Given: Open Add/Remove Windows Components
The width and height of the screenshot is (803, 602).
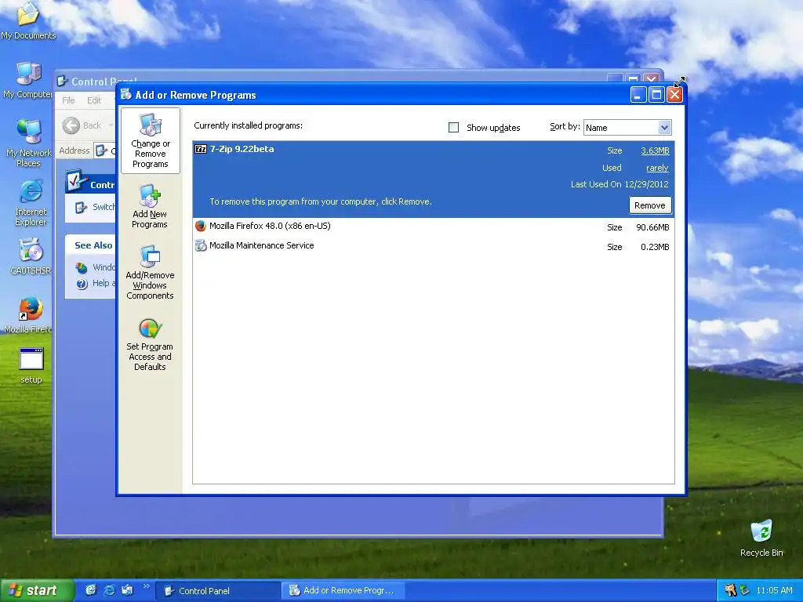Looking at the screenshot, I should [x=150, y=272].
